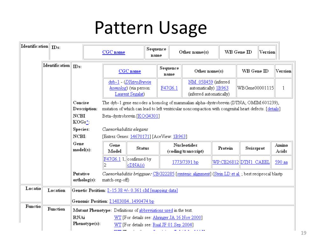Click the 590 aa link
This screenshot has width=326, height=244.
(281, 162)
